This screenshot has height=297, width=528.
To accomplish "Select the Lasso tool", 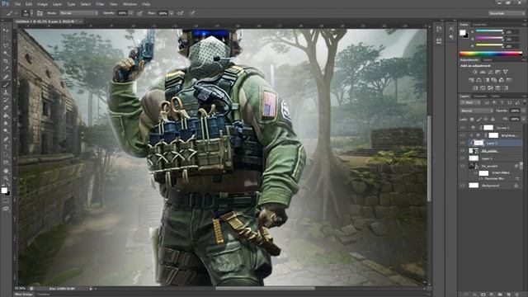I will click(6, 45).
